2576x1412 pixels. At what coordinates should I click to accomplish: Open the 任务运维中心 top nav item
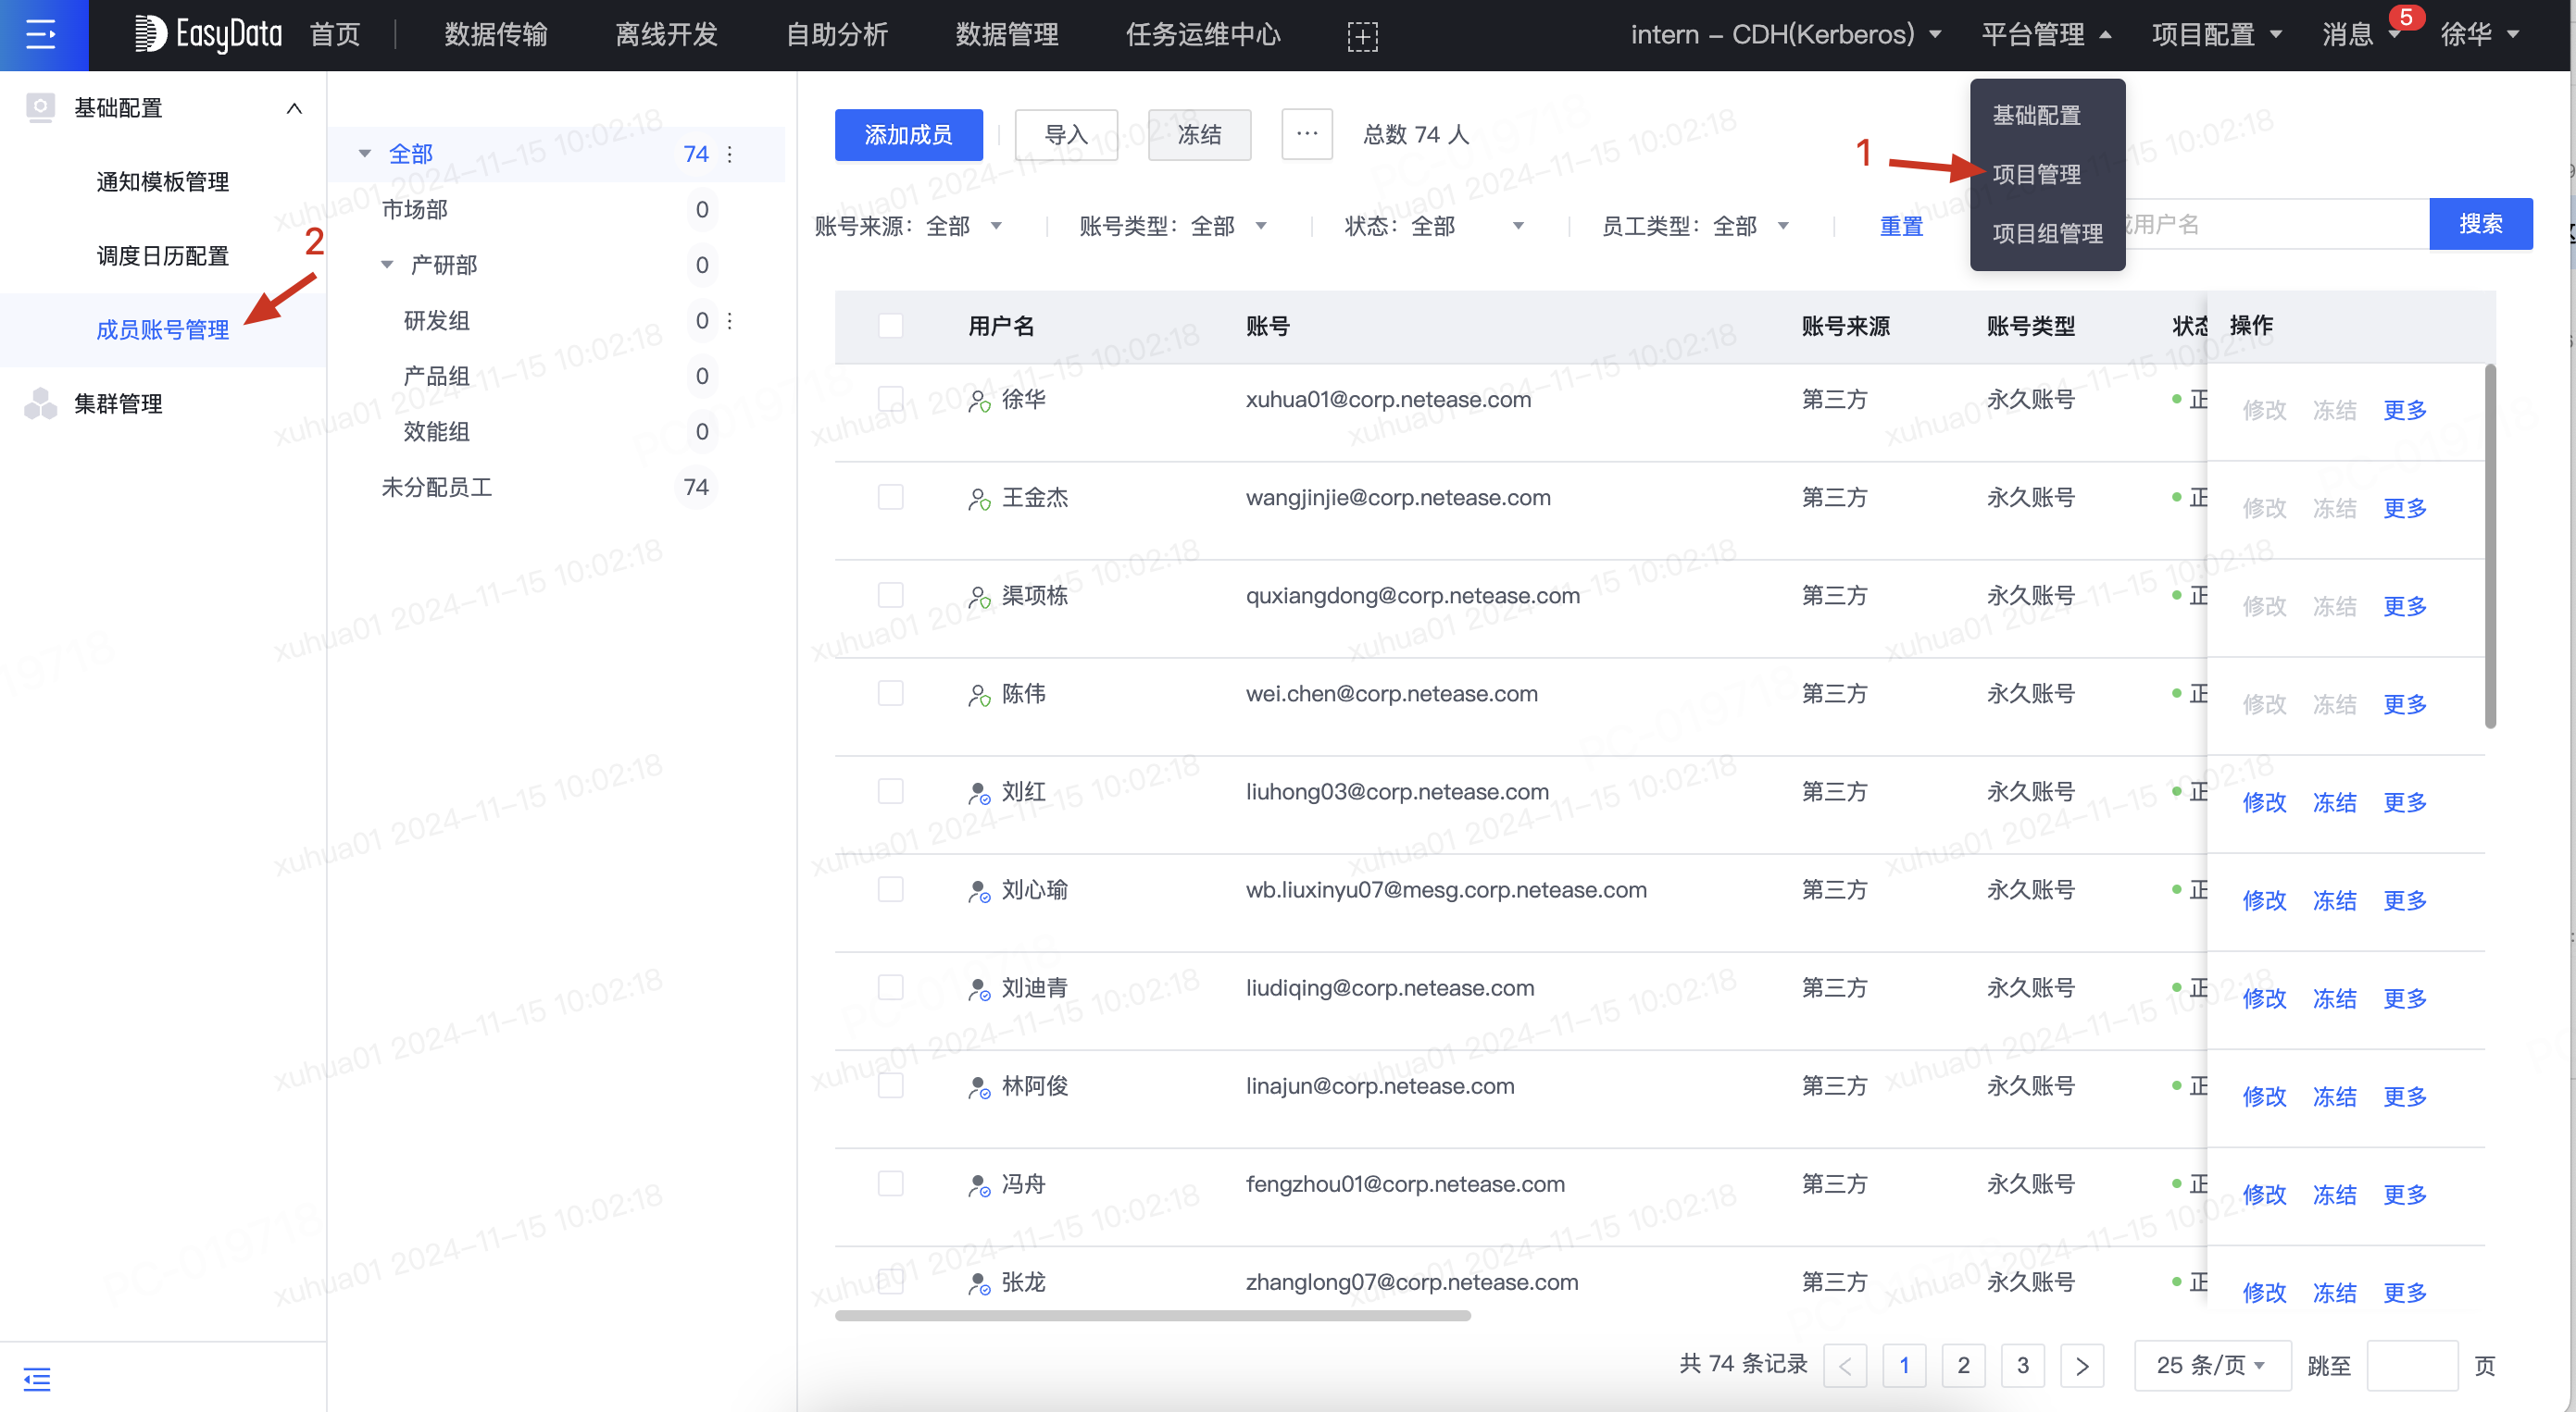point(1203,35)
